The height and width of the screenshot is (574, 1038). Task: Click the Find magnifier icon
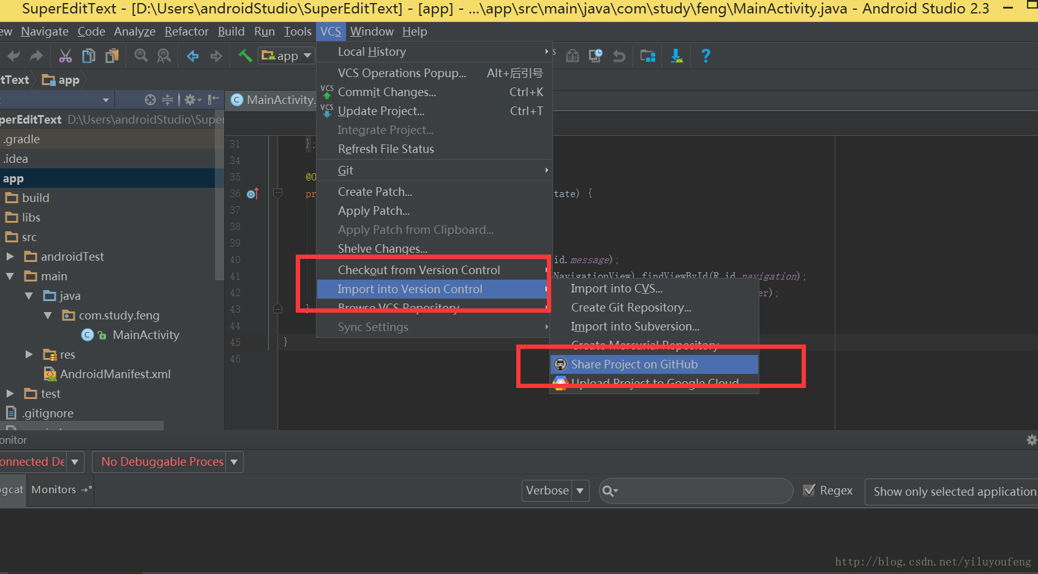[x=141, y=56]
